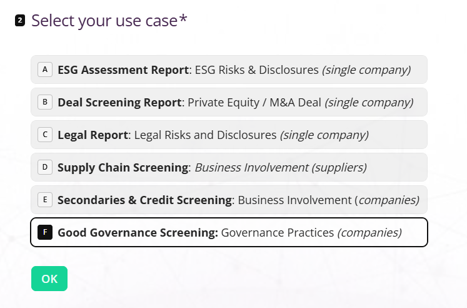Click the highlighted F key badge

tap(45, 232)
